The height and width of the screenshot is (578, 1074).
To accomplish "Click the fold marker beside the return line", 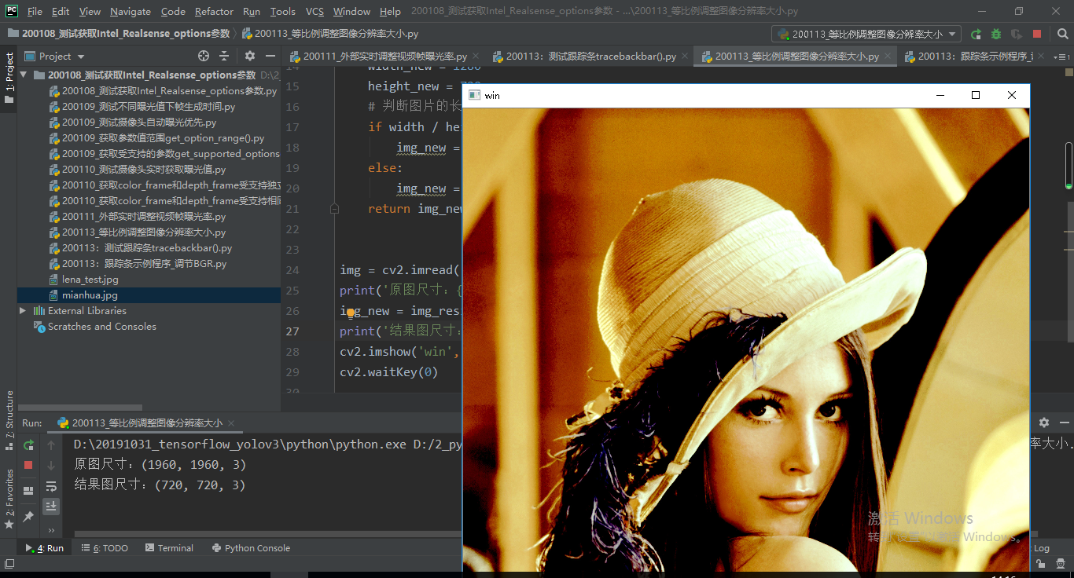I will (x=334, y=209).
